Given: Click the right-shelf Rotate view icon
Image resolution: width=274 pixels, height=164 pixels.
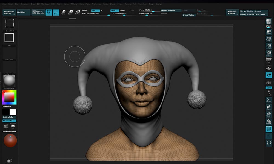Looking at the screenshot, I should (269, 121).
